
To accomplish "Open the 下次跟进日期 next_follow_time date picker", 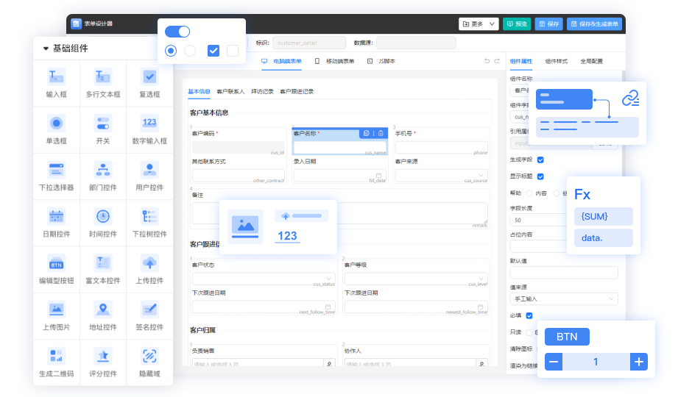I will pyautogui.click(x=264, y=307).
